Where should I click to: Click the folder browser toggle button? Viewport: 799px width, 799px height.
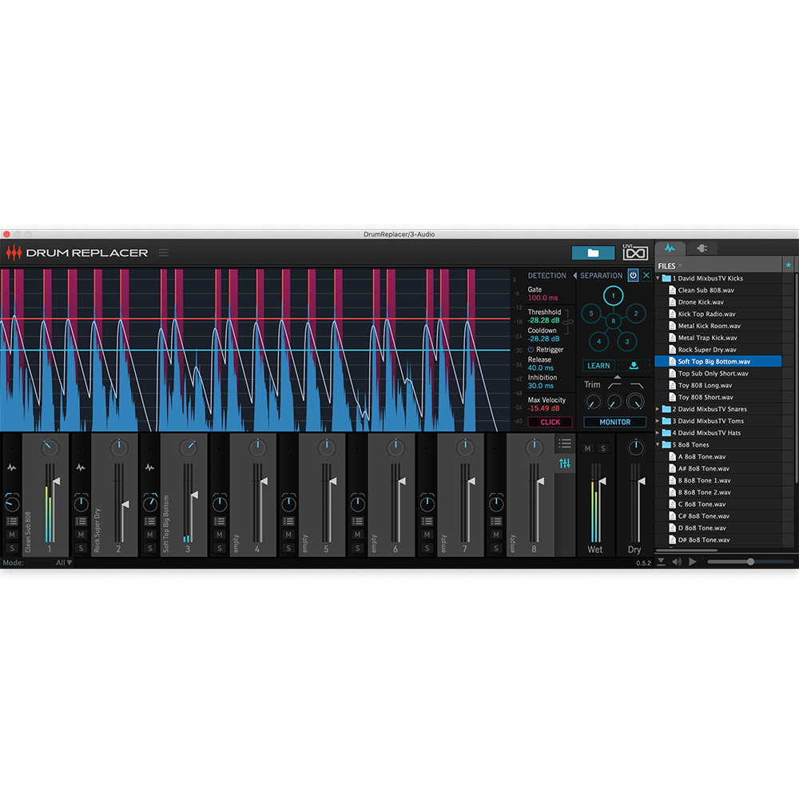point(593,252)
